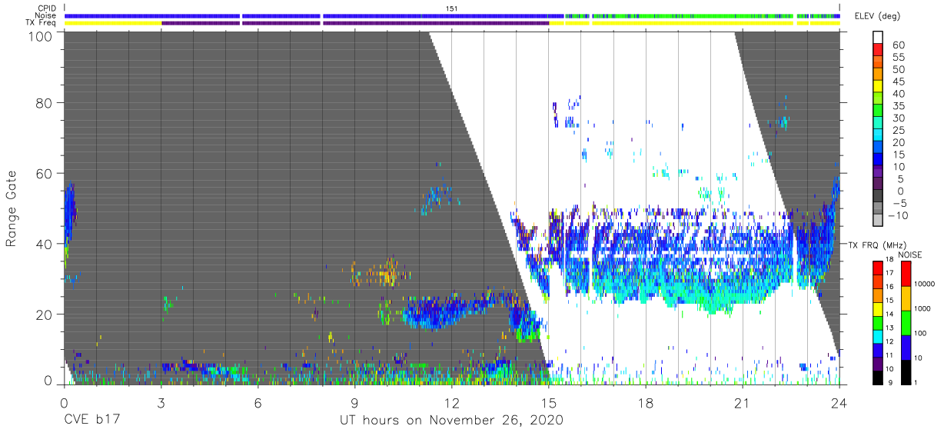Pick the white top segment of ELEV colorbar
The image size is (944, 436).
click(879, 37)
